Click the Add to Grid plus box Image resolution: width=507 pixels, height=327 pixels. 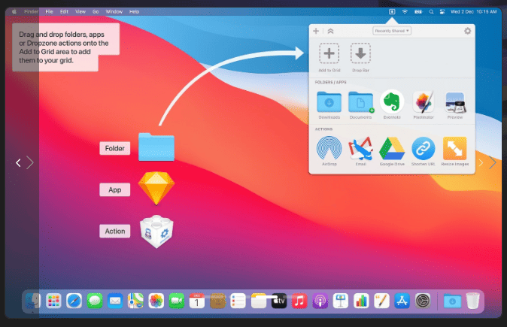[329, 53]
